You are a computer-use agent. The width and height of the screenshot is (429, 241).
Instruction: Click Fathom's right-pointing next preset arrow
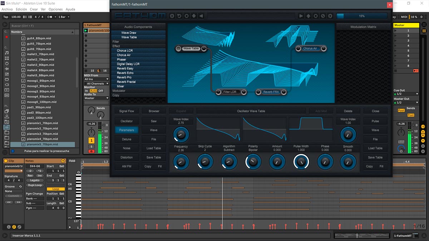pyautogui.click(x=301, y=16)
